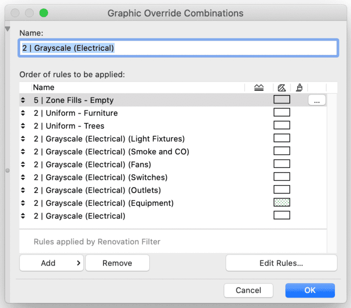This screenshot has height=308, width=351.
Task: Open the Add rule submenu arrow
Action: click(x=78, y=263)
